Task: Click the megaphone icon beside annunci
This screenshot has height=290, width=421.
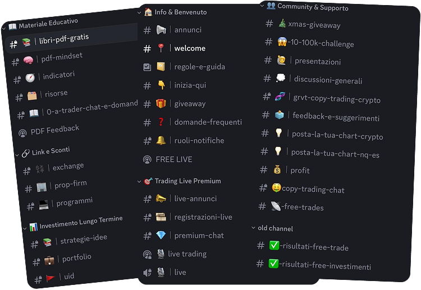Action: [x=161, y=30]
